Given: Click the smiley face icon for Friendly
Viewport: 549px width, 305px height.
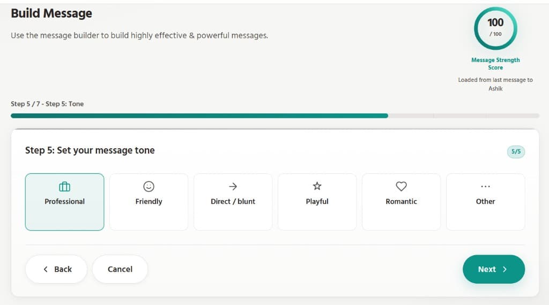Looking at the screenshot, I should 149,186.
